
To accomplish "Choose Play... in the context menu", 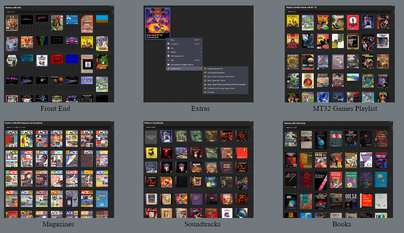I will 184,40.
